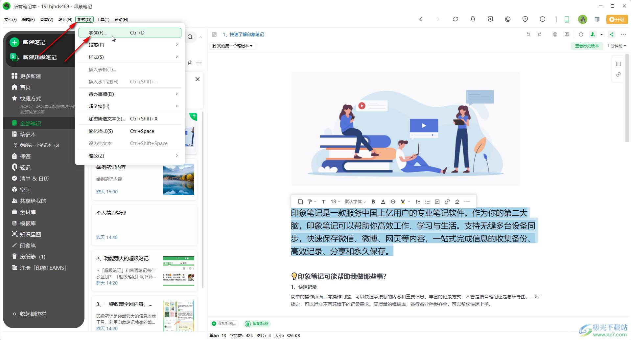The height and width of the screenshot is (340, 631).
Task: Open 废纸篓 (1) in sidebar
Action: point(29,257)
